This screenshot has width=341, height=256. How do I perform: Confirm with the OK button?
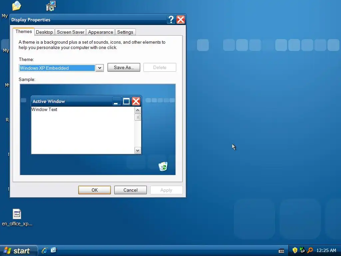95,190
